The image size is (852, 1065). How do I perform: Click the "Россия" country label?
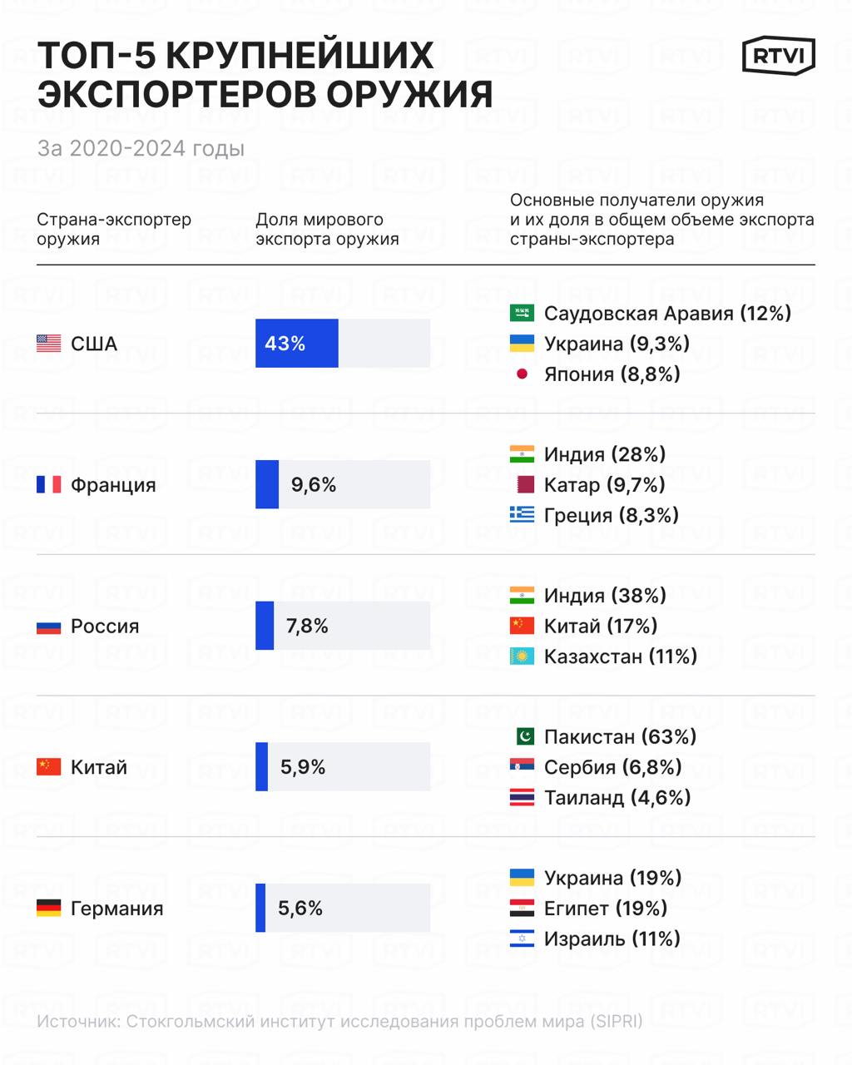(105, 626)
